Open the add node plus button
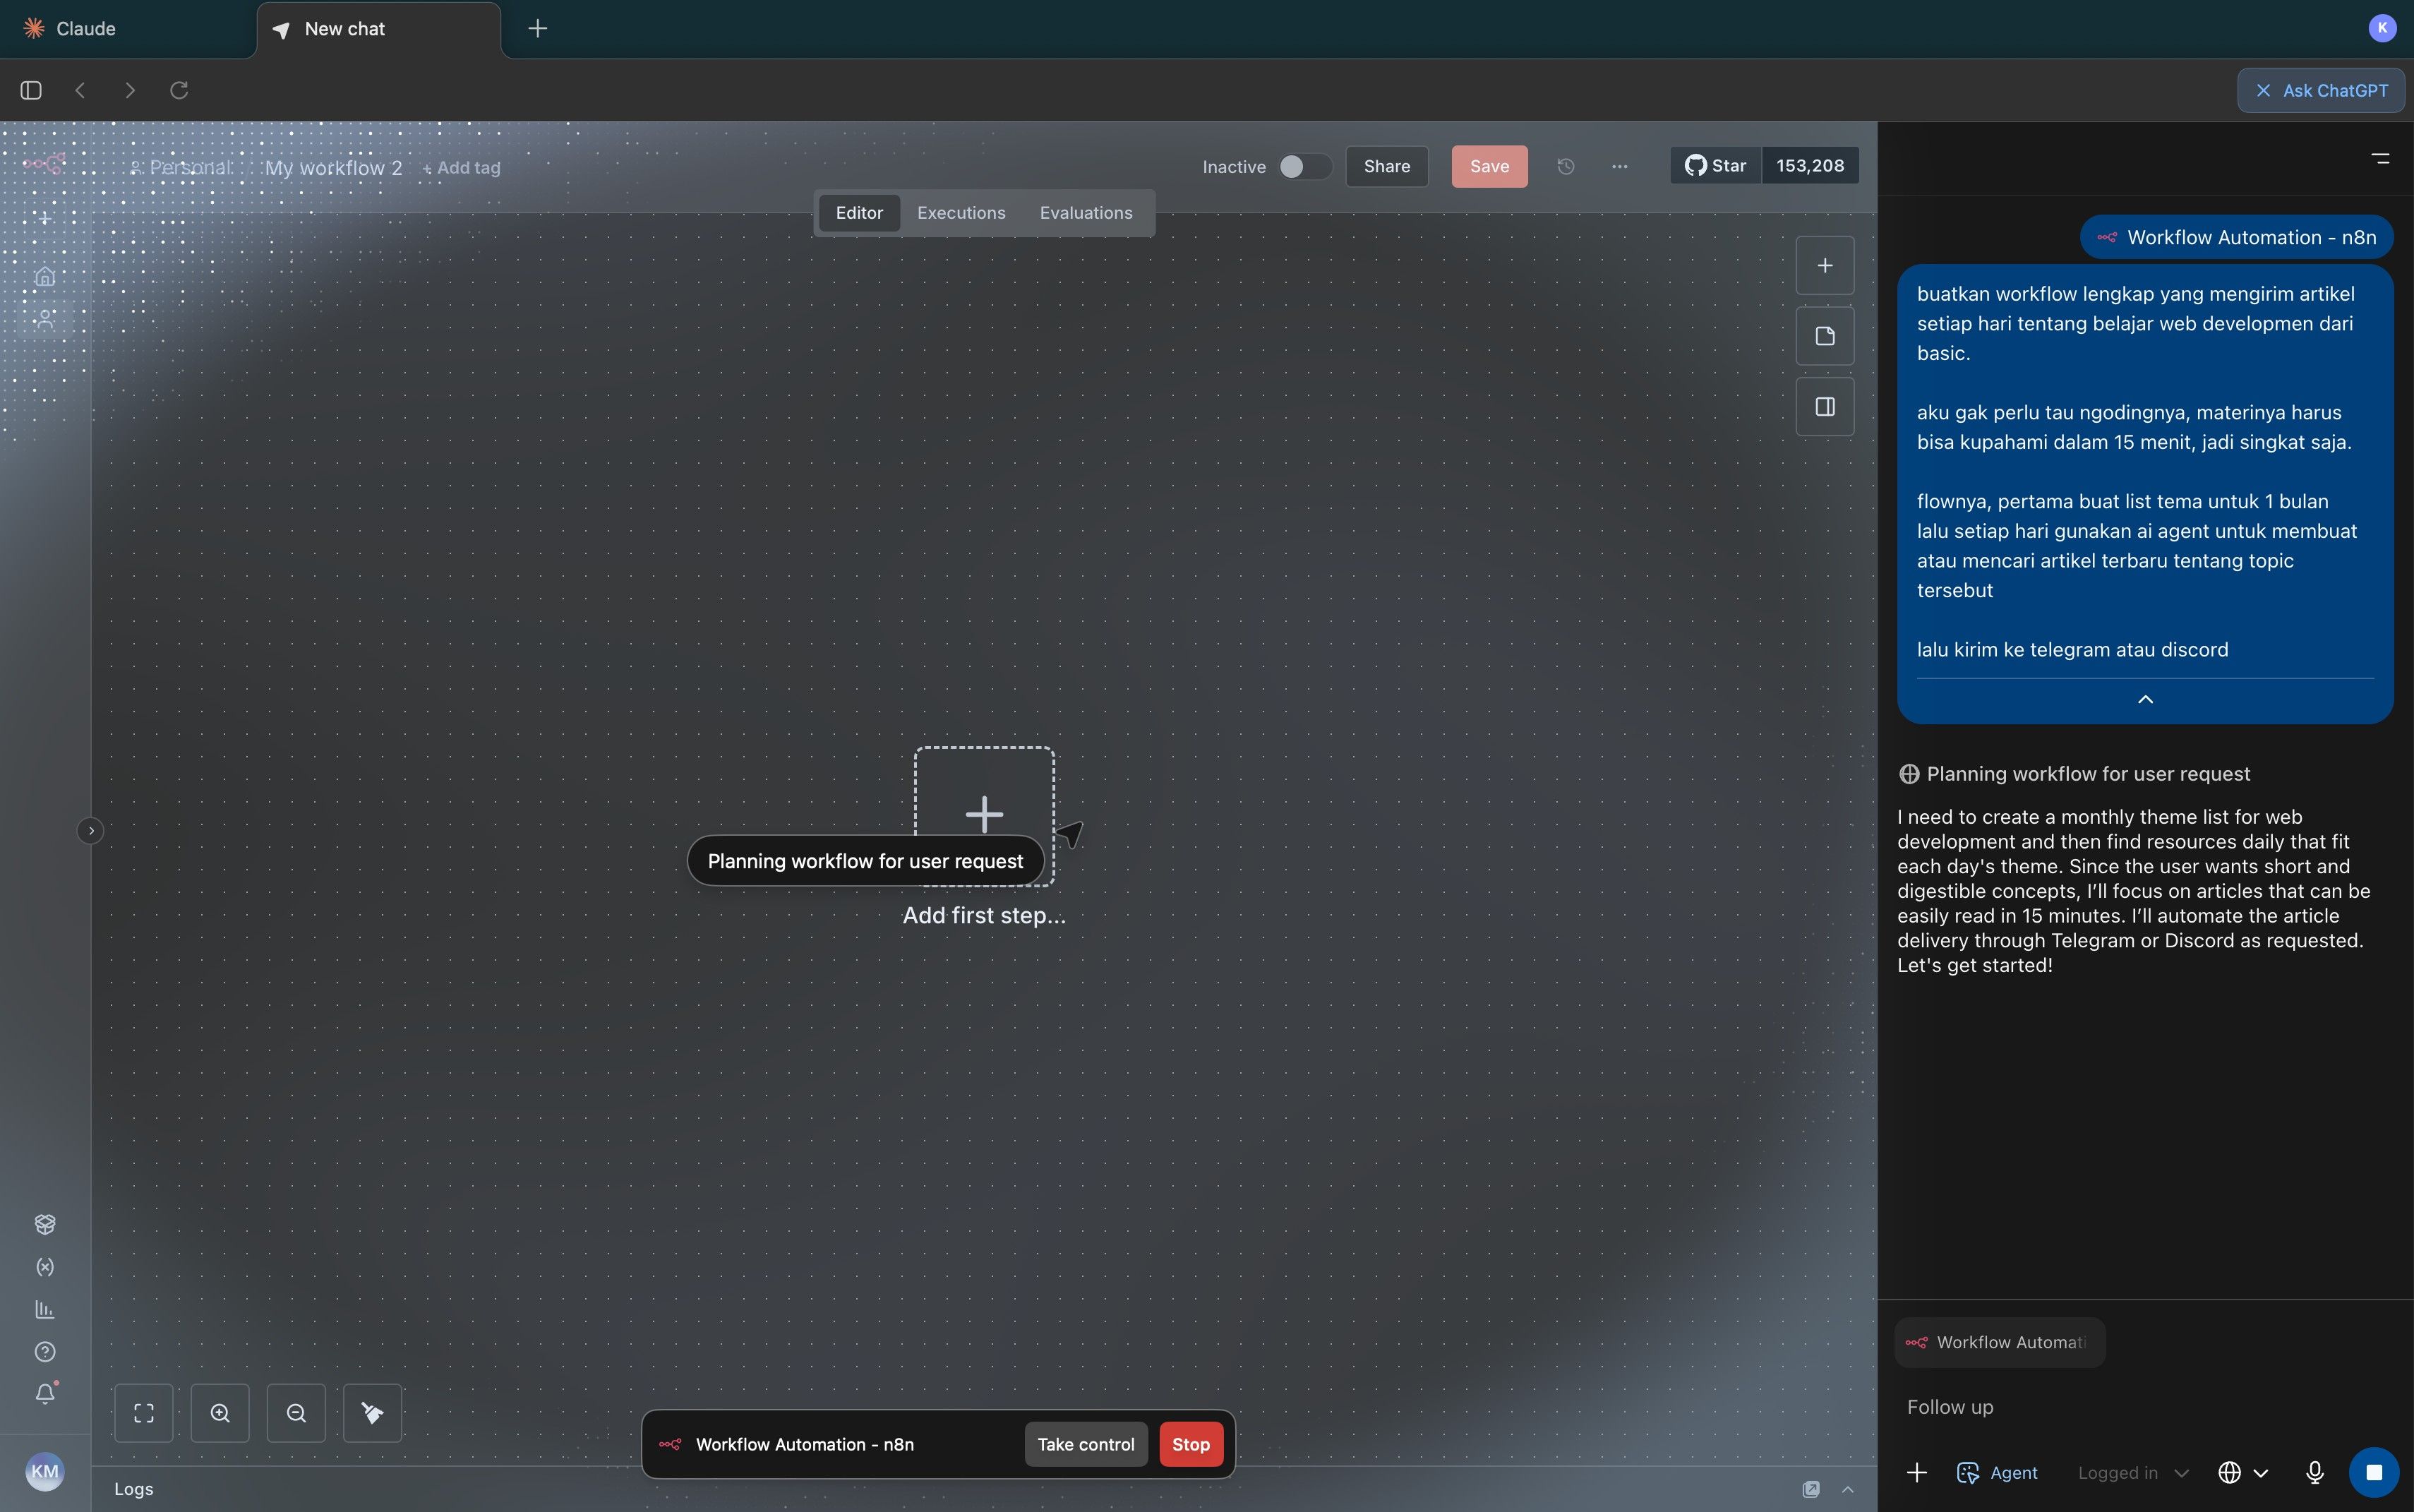 1825,265
